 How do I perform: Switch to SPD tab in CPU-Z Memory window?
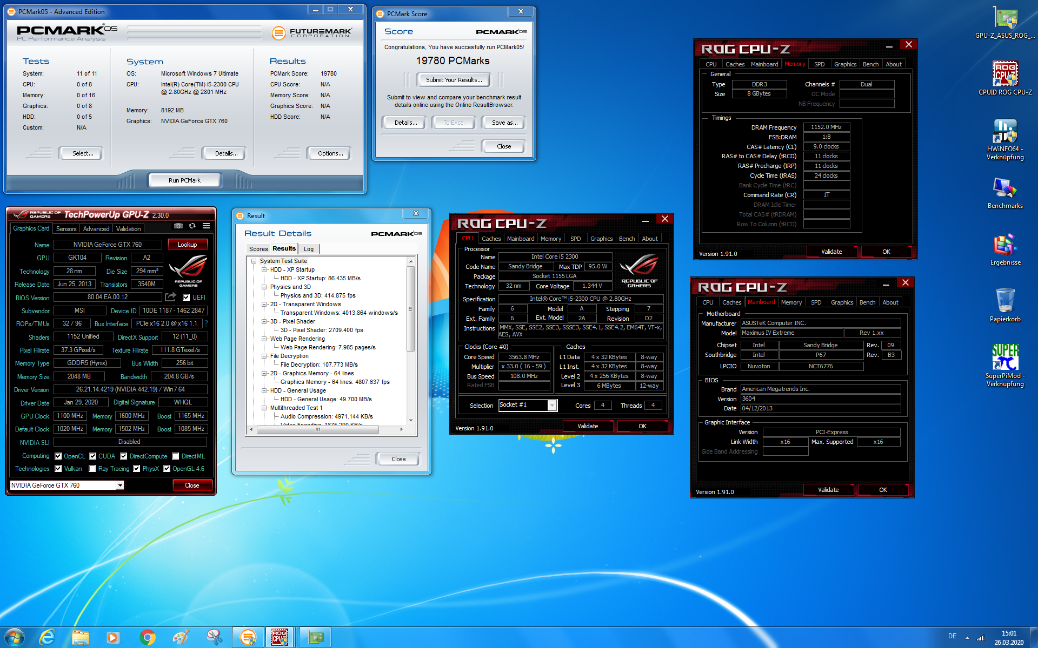[x=820, y=64]
